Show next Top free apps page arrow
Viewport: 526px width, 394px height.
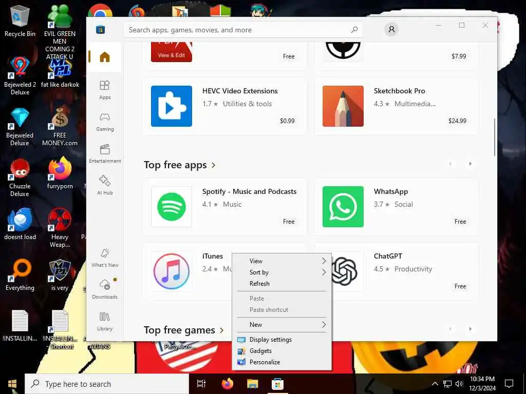tap(470, 164)
